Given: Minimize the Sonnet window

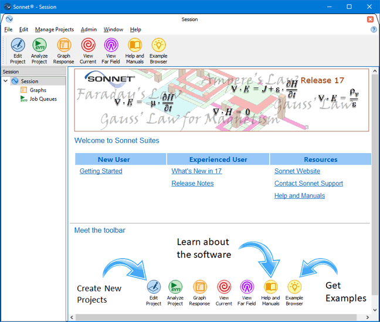Looking at the screenshot, I should coord(329,7).
